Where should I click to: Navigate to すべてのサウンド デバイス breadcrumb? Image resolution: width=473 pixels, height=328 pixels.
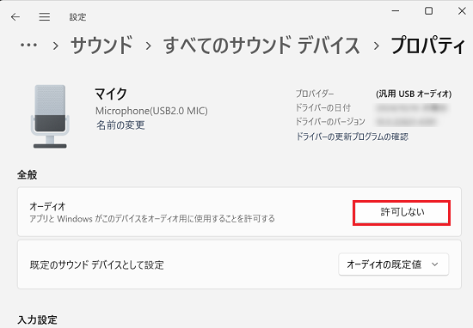[261, 46]
